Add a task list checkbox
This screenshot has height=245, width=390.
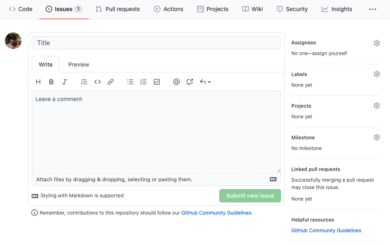click(157, 82)
